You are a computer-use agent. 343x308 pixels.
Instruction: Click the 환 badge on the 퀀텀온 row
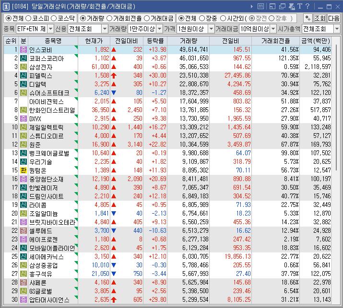coord(24,171)
